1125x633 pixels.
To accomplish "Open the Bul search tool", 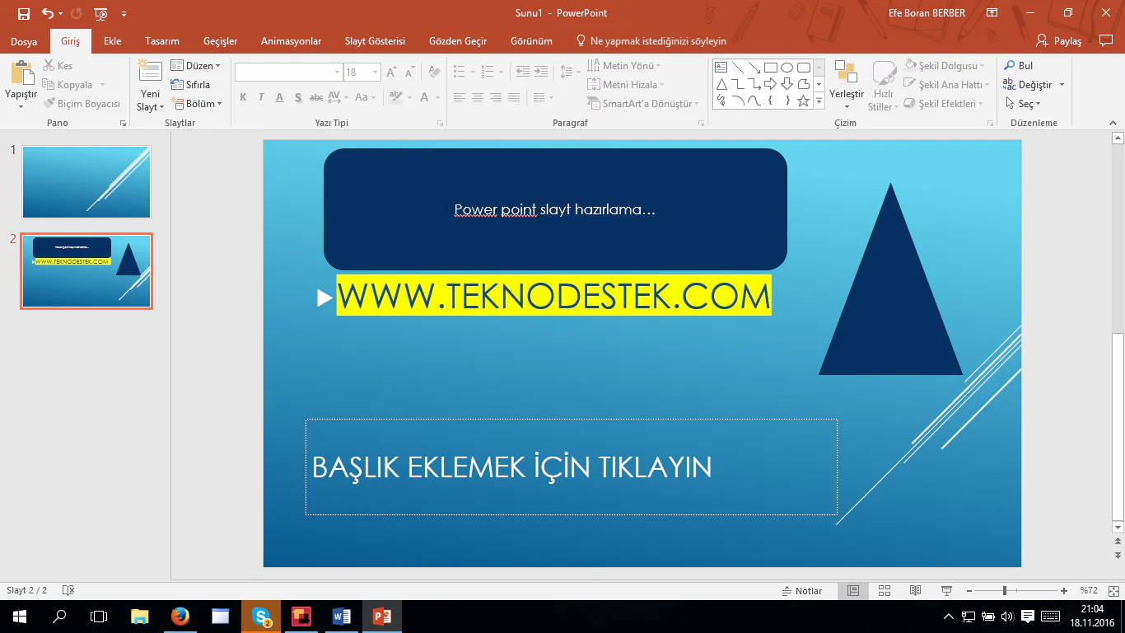I will click(x=1018, y=66).
